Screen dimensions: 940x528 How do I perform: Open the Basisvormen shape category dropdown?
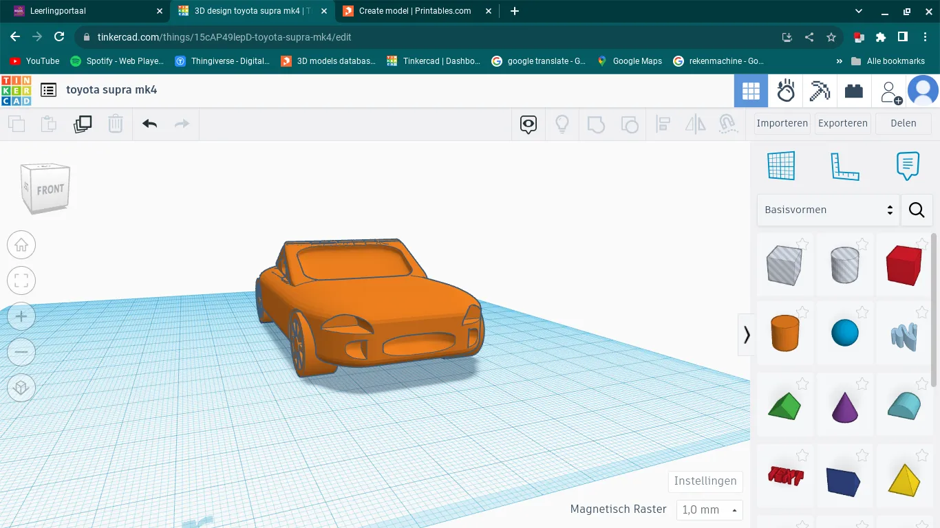[828, 210]
